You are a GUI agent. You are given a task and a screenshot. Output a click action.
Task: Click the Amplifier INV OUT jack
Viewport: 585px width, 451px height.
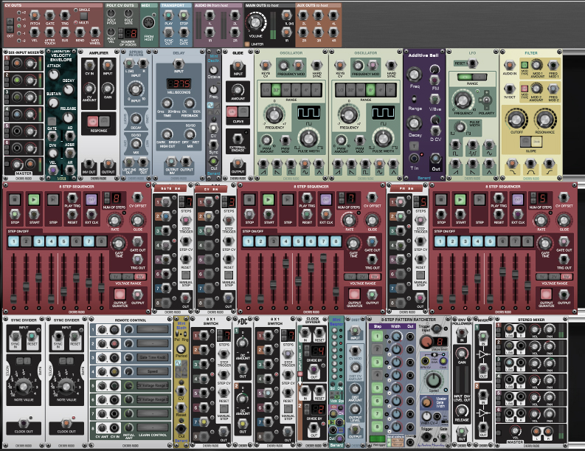pyautogui.click(x=89, y=165)
